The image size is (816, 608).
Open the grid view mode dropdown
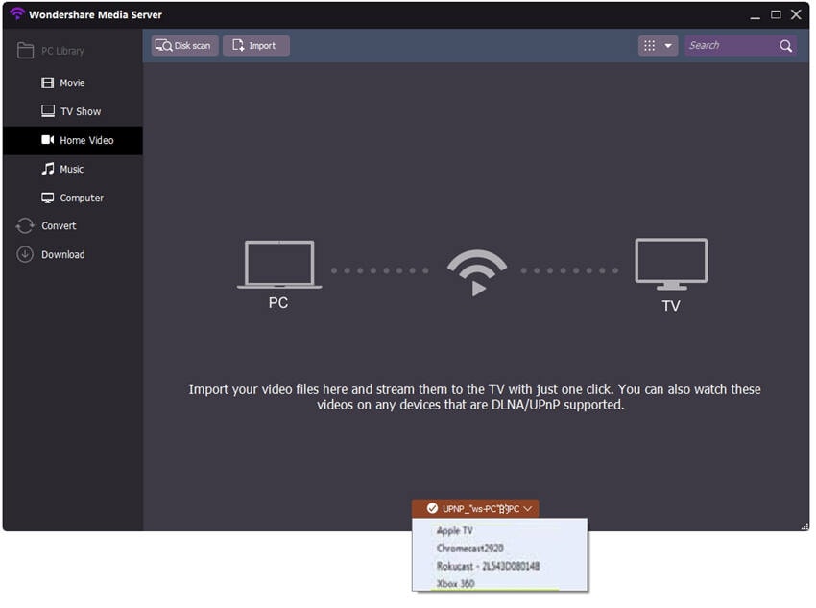pos(658,46)
